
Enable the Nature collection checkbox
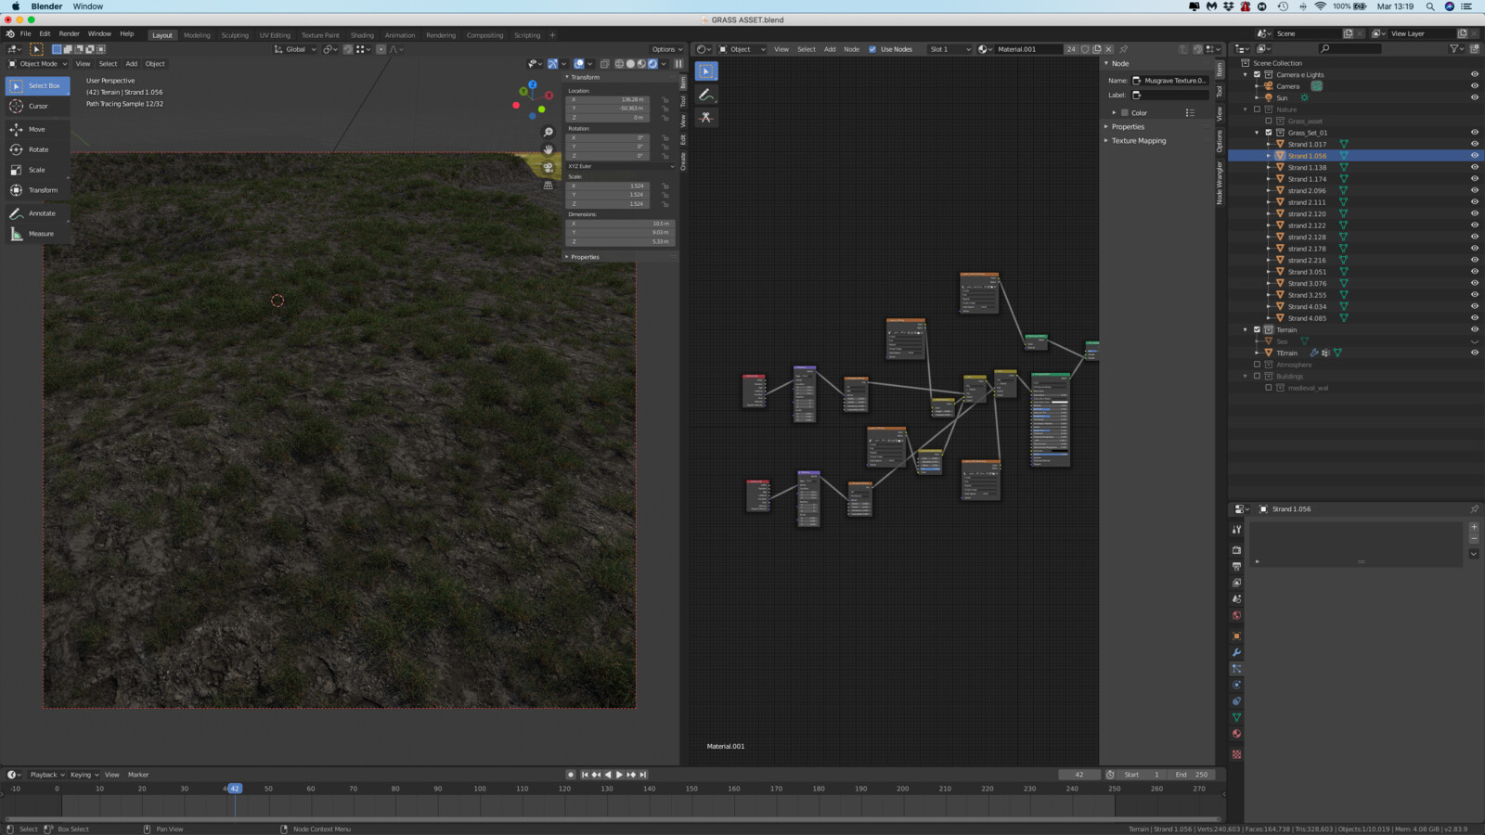(1257, 109)
